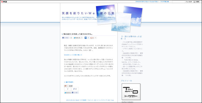Click the Hatena bookmark B! icon
The image size is (202, 103).
click(x=86, y=38)
